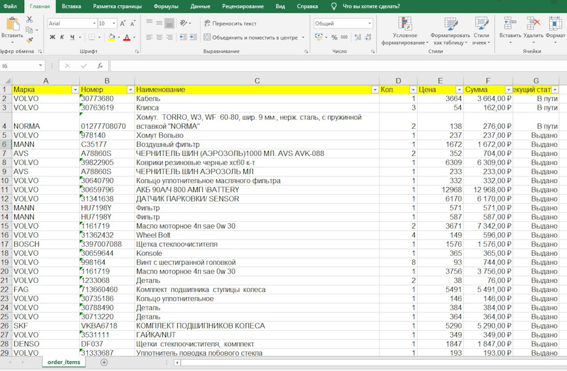The width and height of the screenshot is (567, 371).
Task: Toggle italic formatting with the К button
Action: [63, 37]
